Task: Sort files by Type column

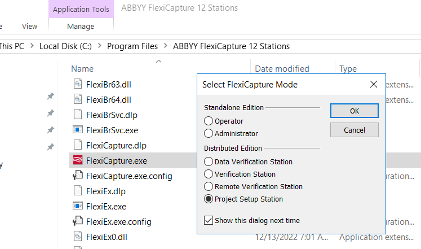Action: [x=348, y=69]
